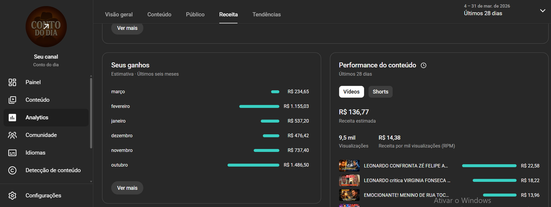551x207 pixels.
Task: Expand the Últimos 28 dias date range dropdown
Action: (x=542, y=11)
